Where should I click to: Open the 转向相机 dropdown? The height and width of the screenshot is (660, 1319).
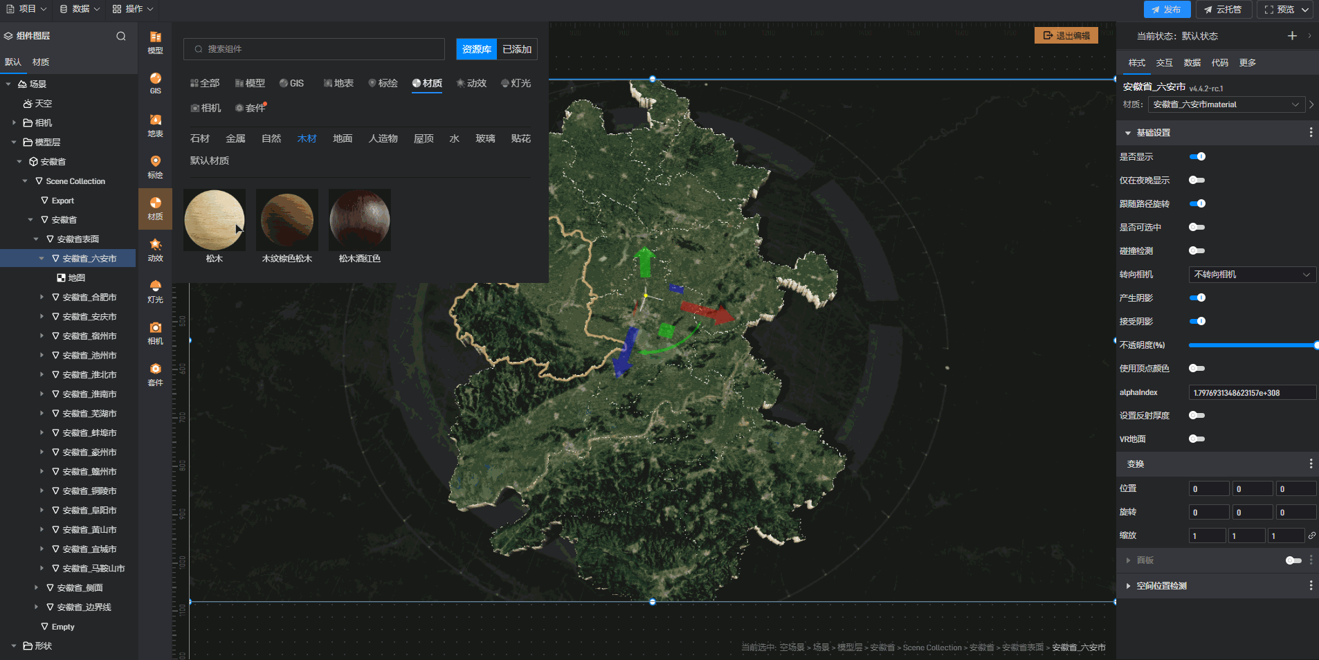[1252, 275]
